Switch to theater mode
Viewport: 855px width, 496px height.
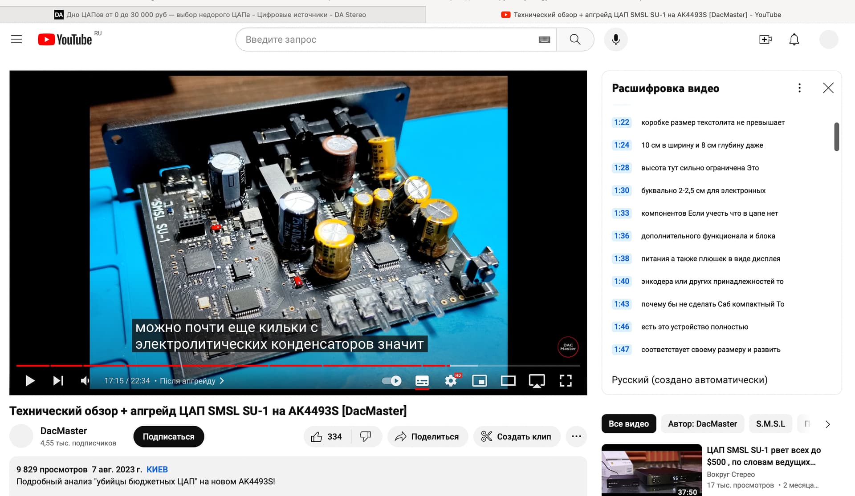pyautogui.click(x=508, y=381)
